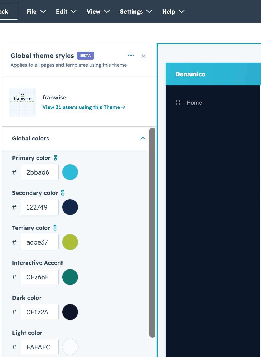Open the three-dot more options menu

[x=131, y=56]
